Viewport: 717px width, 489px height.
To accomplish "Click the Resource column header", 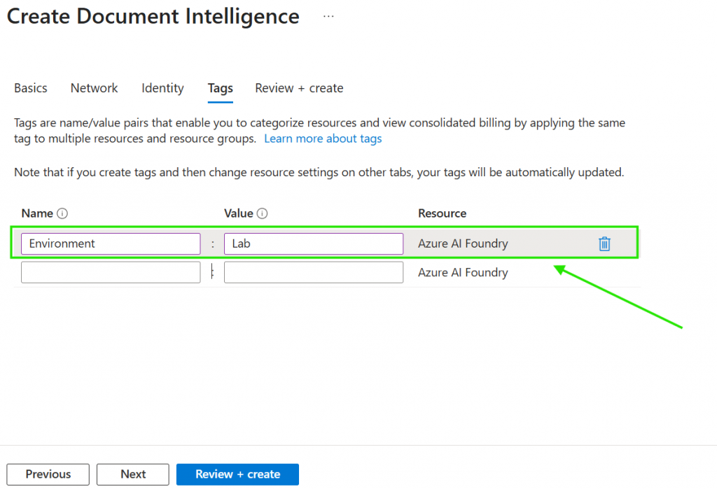I will click(x=442, y=213).
